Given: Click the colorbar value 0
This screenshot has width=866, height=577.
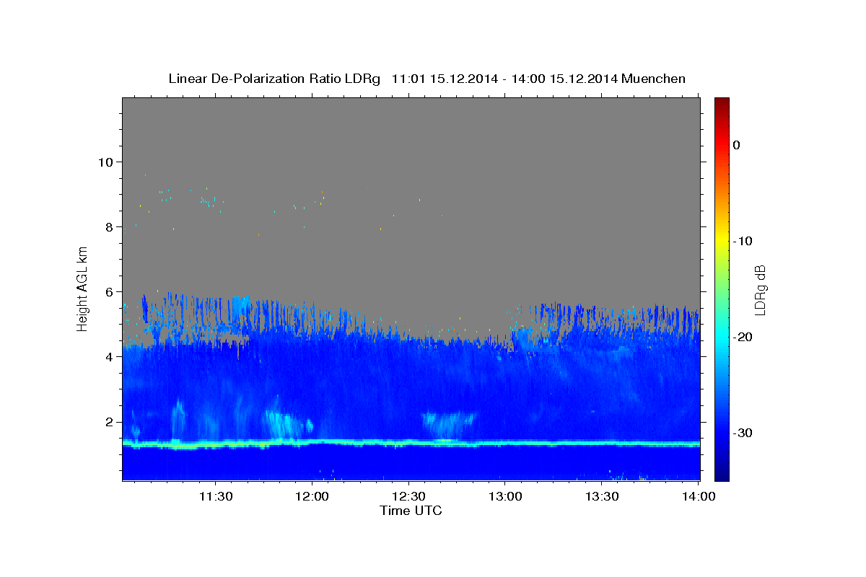Looking at the screenshot, I should coord(736,145).
